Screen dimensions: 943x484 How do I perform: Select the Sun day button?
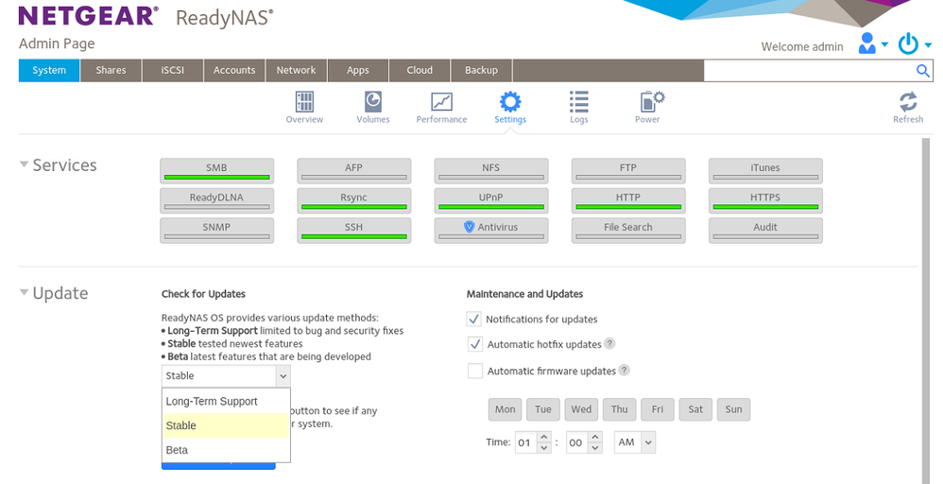pyautogui.click(x=734, y=409)
